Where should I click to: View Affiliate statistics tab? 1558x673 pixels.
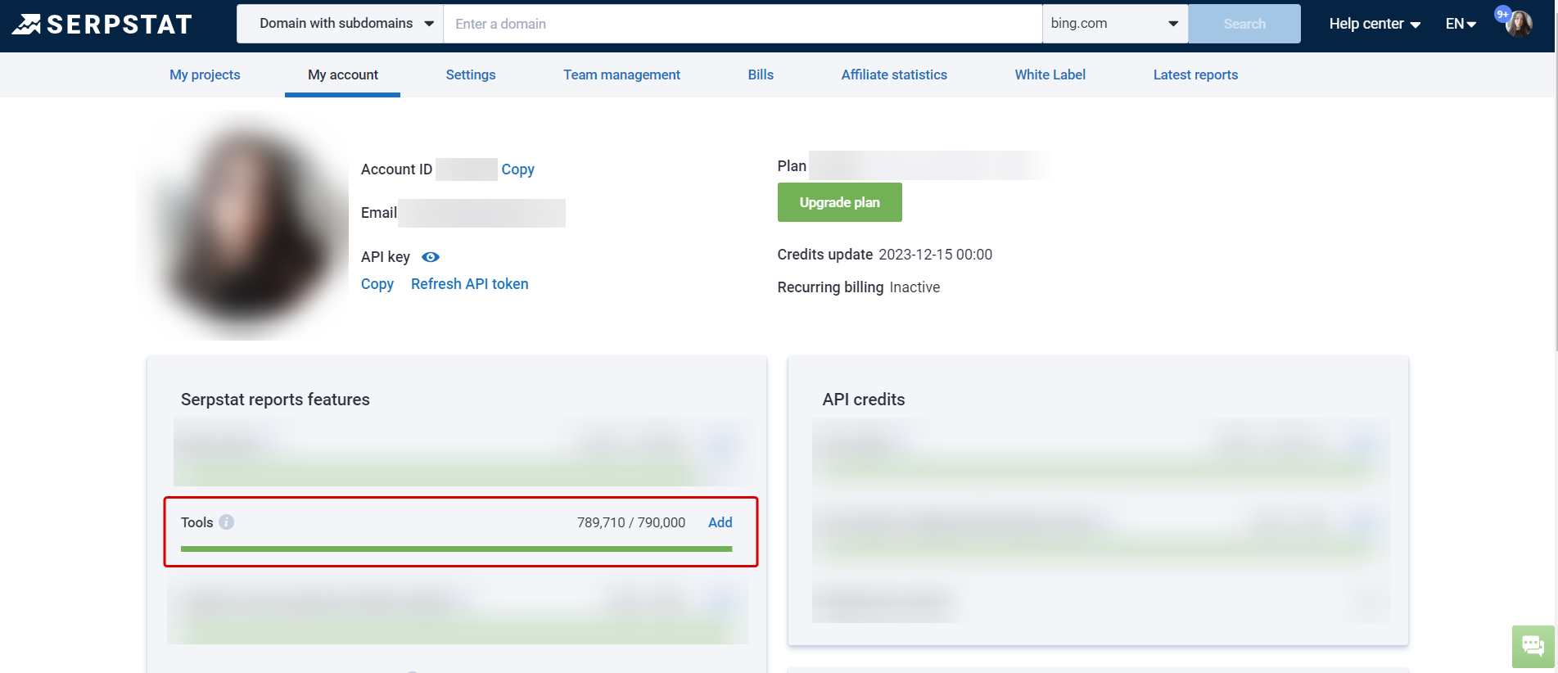[x=894, y=75]
